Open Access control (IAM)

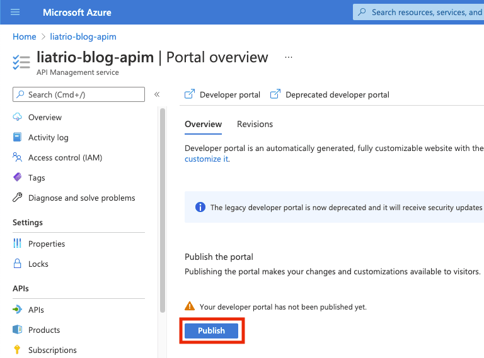65,158
